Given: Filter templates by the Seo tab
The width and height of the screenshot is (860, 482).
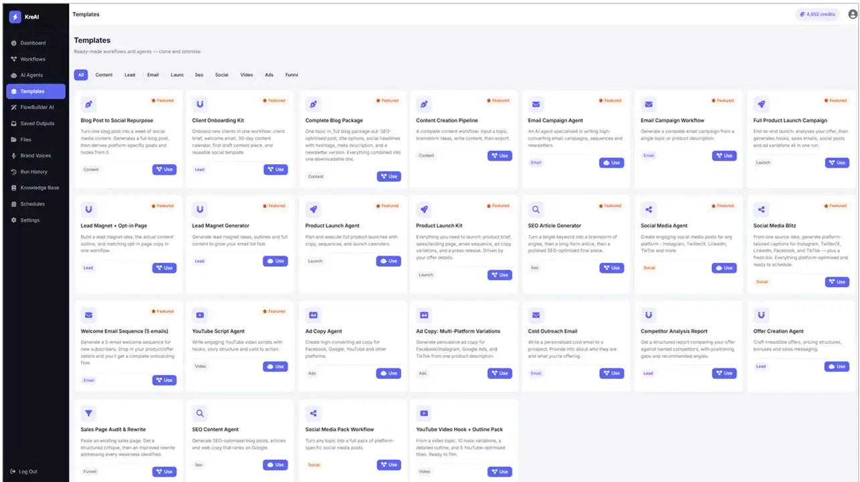Looking at the screenshot, I should point(199,75).
